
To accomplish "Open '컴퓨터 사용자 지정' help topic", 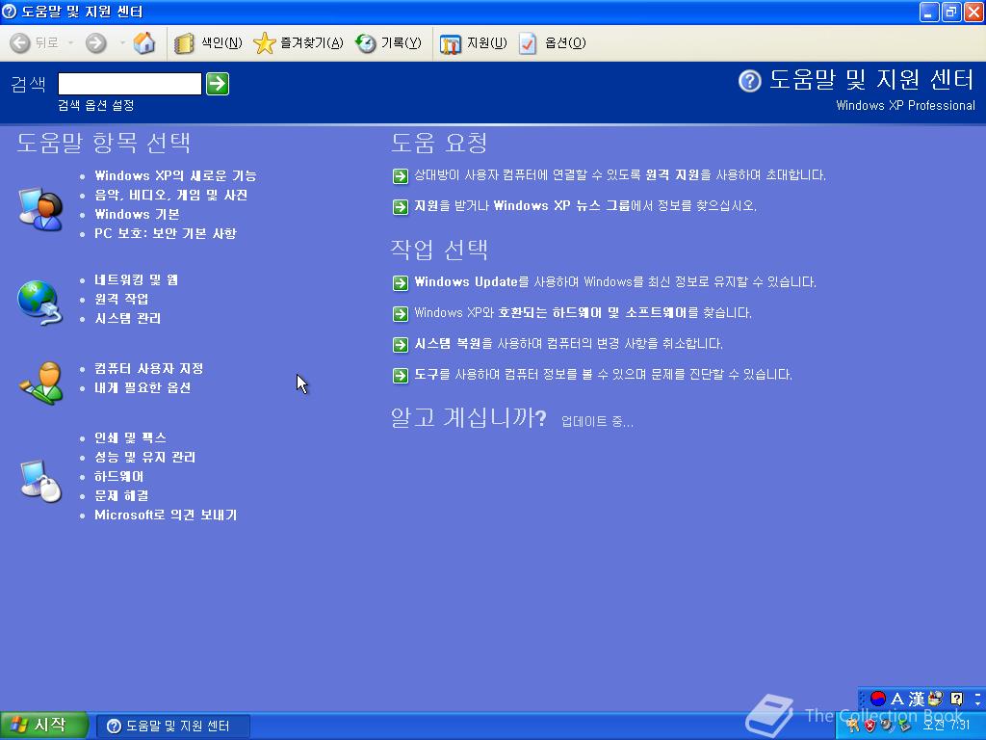I will 149,368.
